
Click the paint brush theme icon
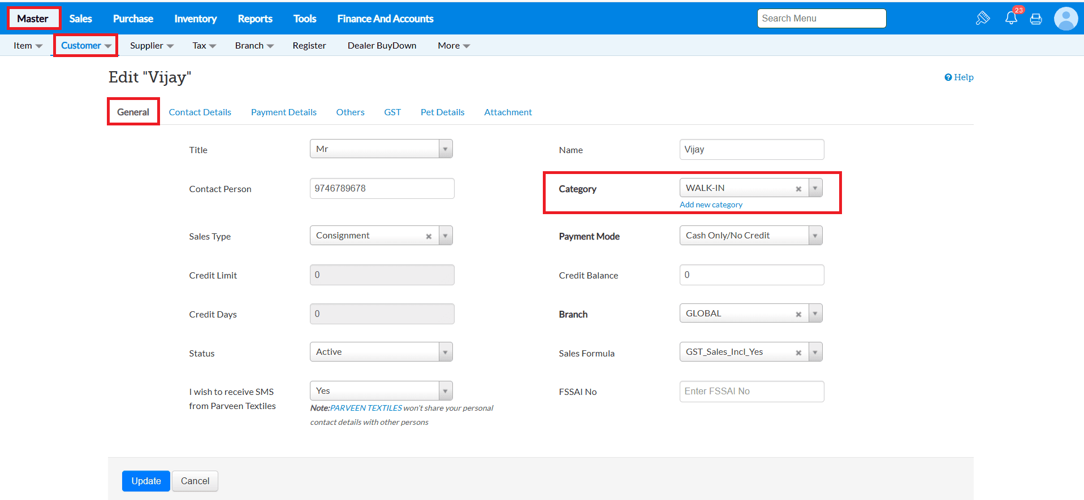[x=983, y=18]
